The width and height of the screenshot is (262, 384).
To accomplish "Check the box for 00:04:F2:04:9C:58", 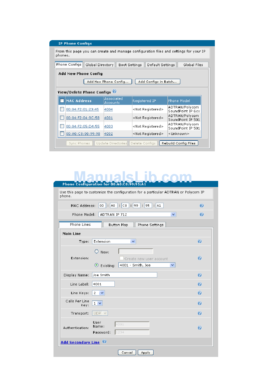I will coord(62,118).
